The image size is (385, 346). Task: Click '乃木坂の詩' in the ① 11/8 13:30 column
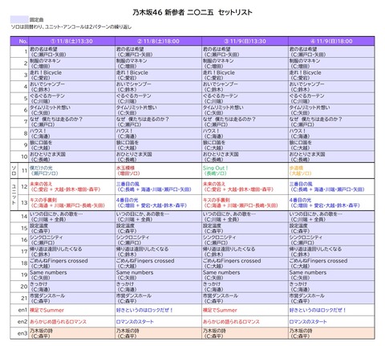(41, 331)
